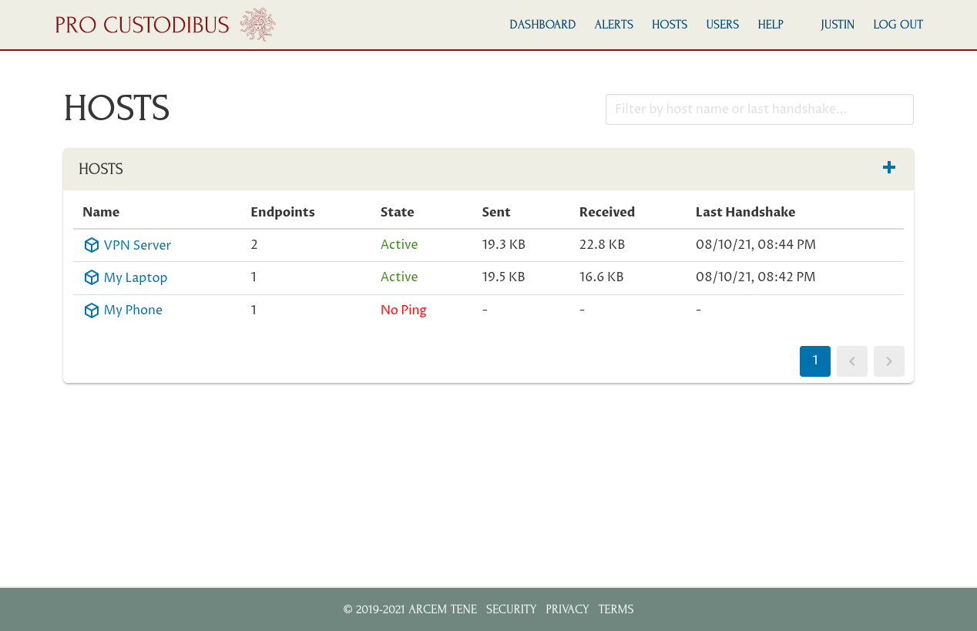This screenshot has height=631, width=977.
Task: Focus the host filter search field
Action: 760,109
